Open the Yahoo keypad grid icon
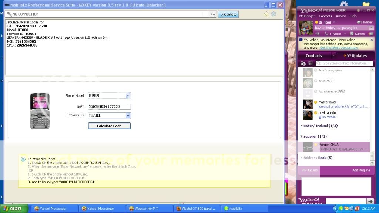The width and height of the screenshot is (379, 213). [x=311, y=63]
